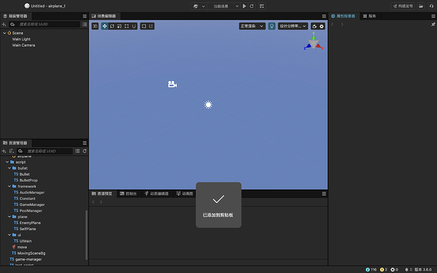The width and height of the screenshot is (437, 273).
Task: Toggle pivot/center gizmo position button
Action: [x=144, y=26]
